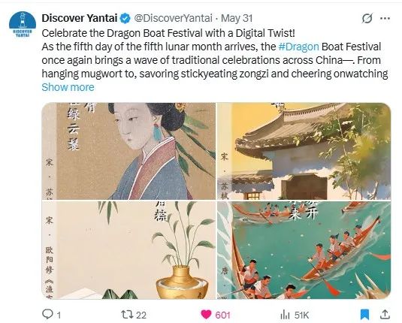Open the @DiscoverYantai handle link

(x=174, y=18)
